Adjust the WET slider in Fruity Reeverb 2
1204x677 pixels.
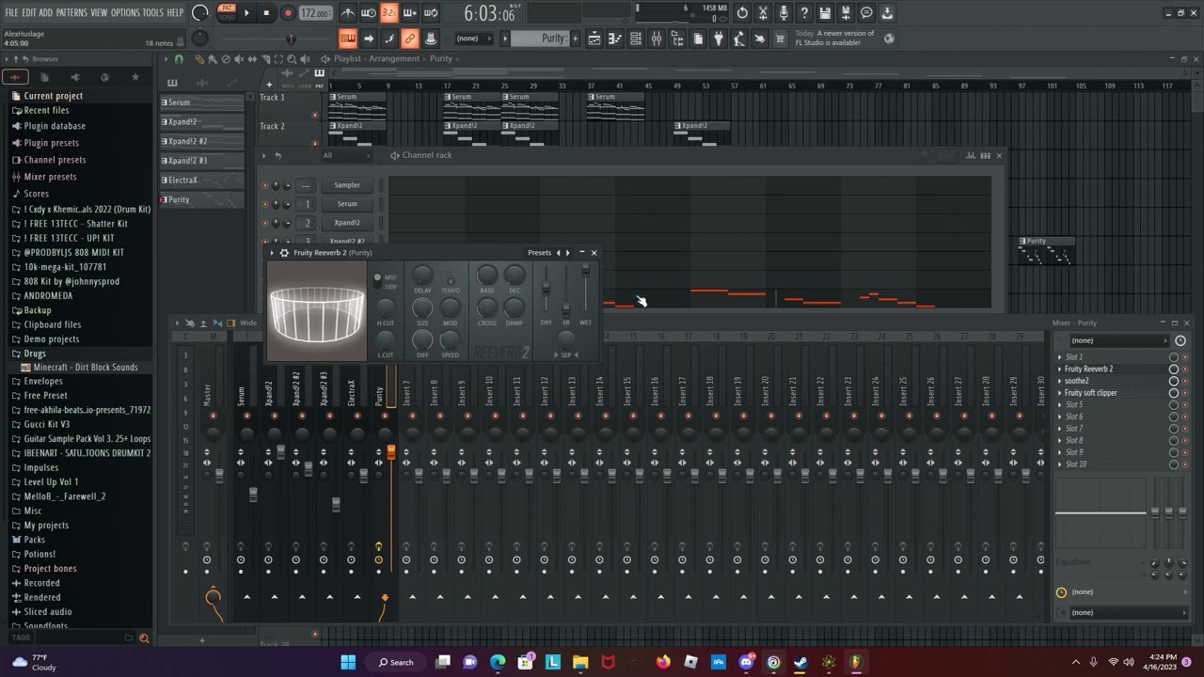point(585,270)
